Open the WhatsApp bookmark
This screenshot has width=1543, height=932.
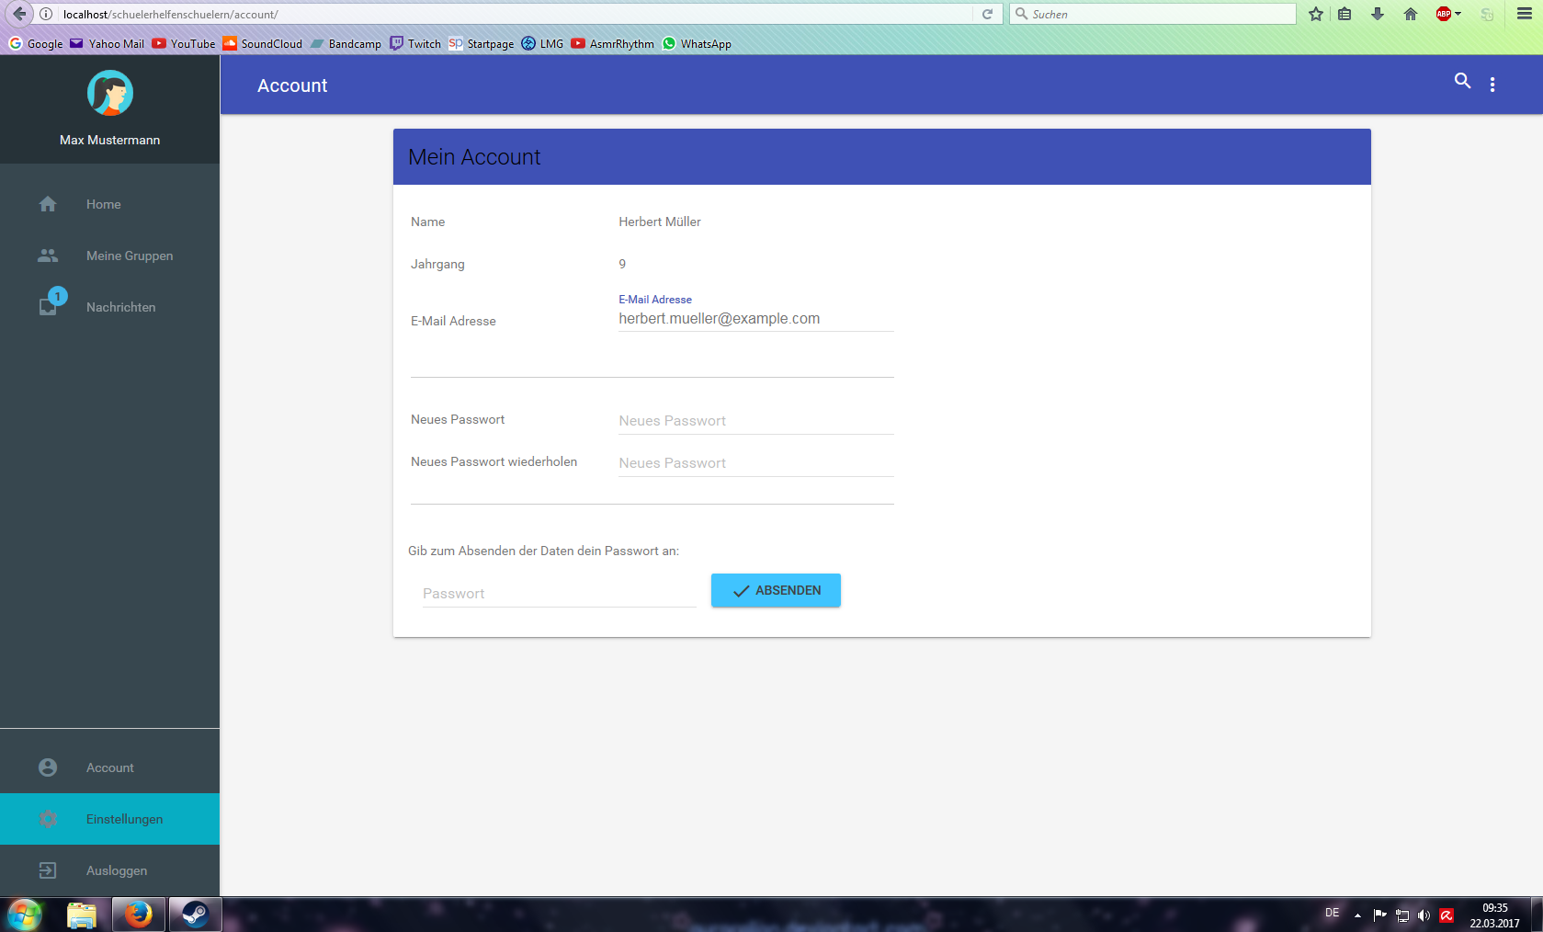click(x=697, y=43)
